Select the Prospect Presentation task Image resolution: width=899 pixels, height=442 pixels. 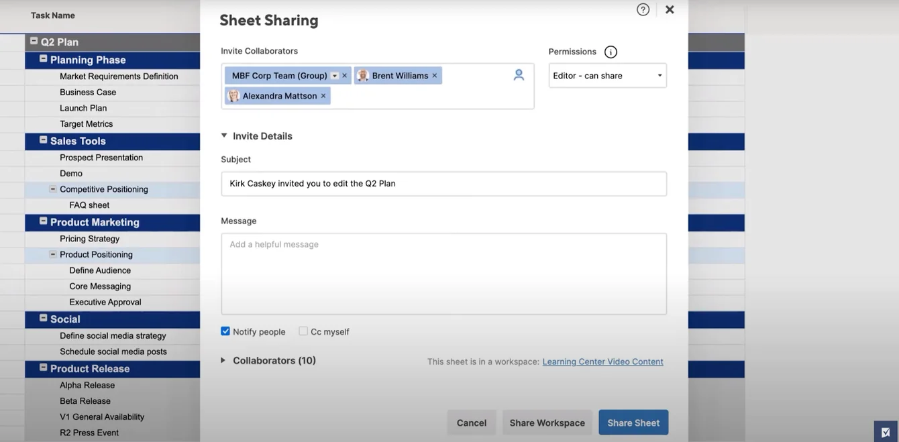(x=101, y=158)
